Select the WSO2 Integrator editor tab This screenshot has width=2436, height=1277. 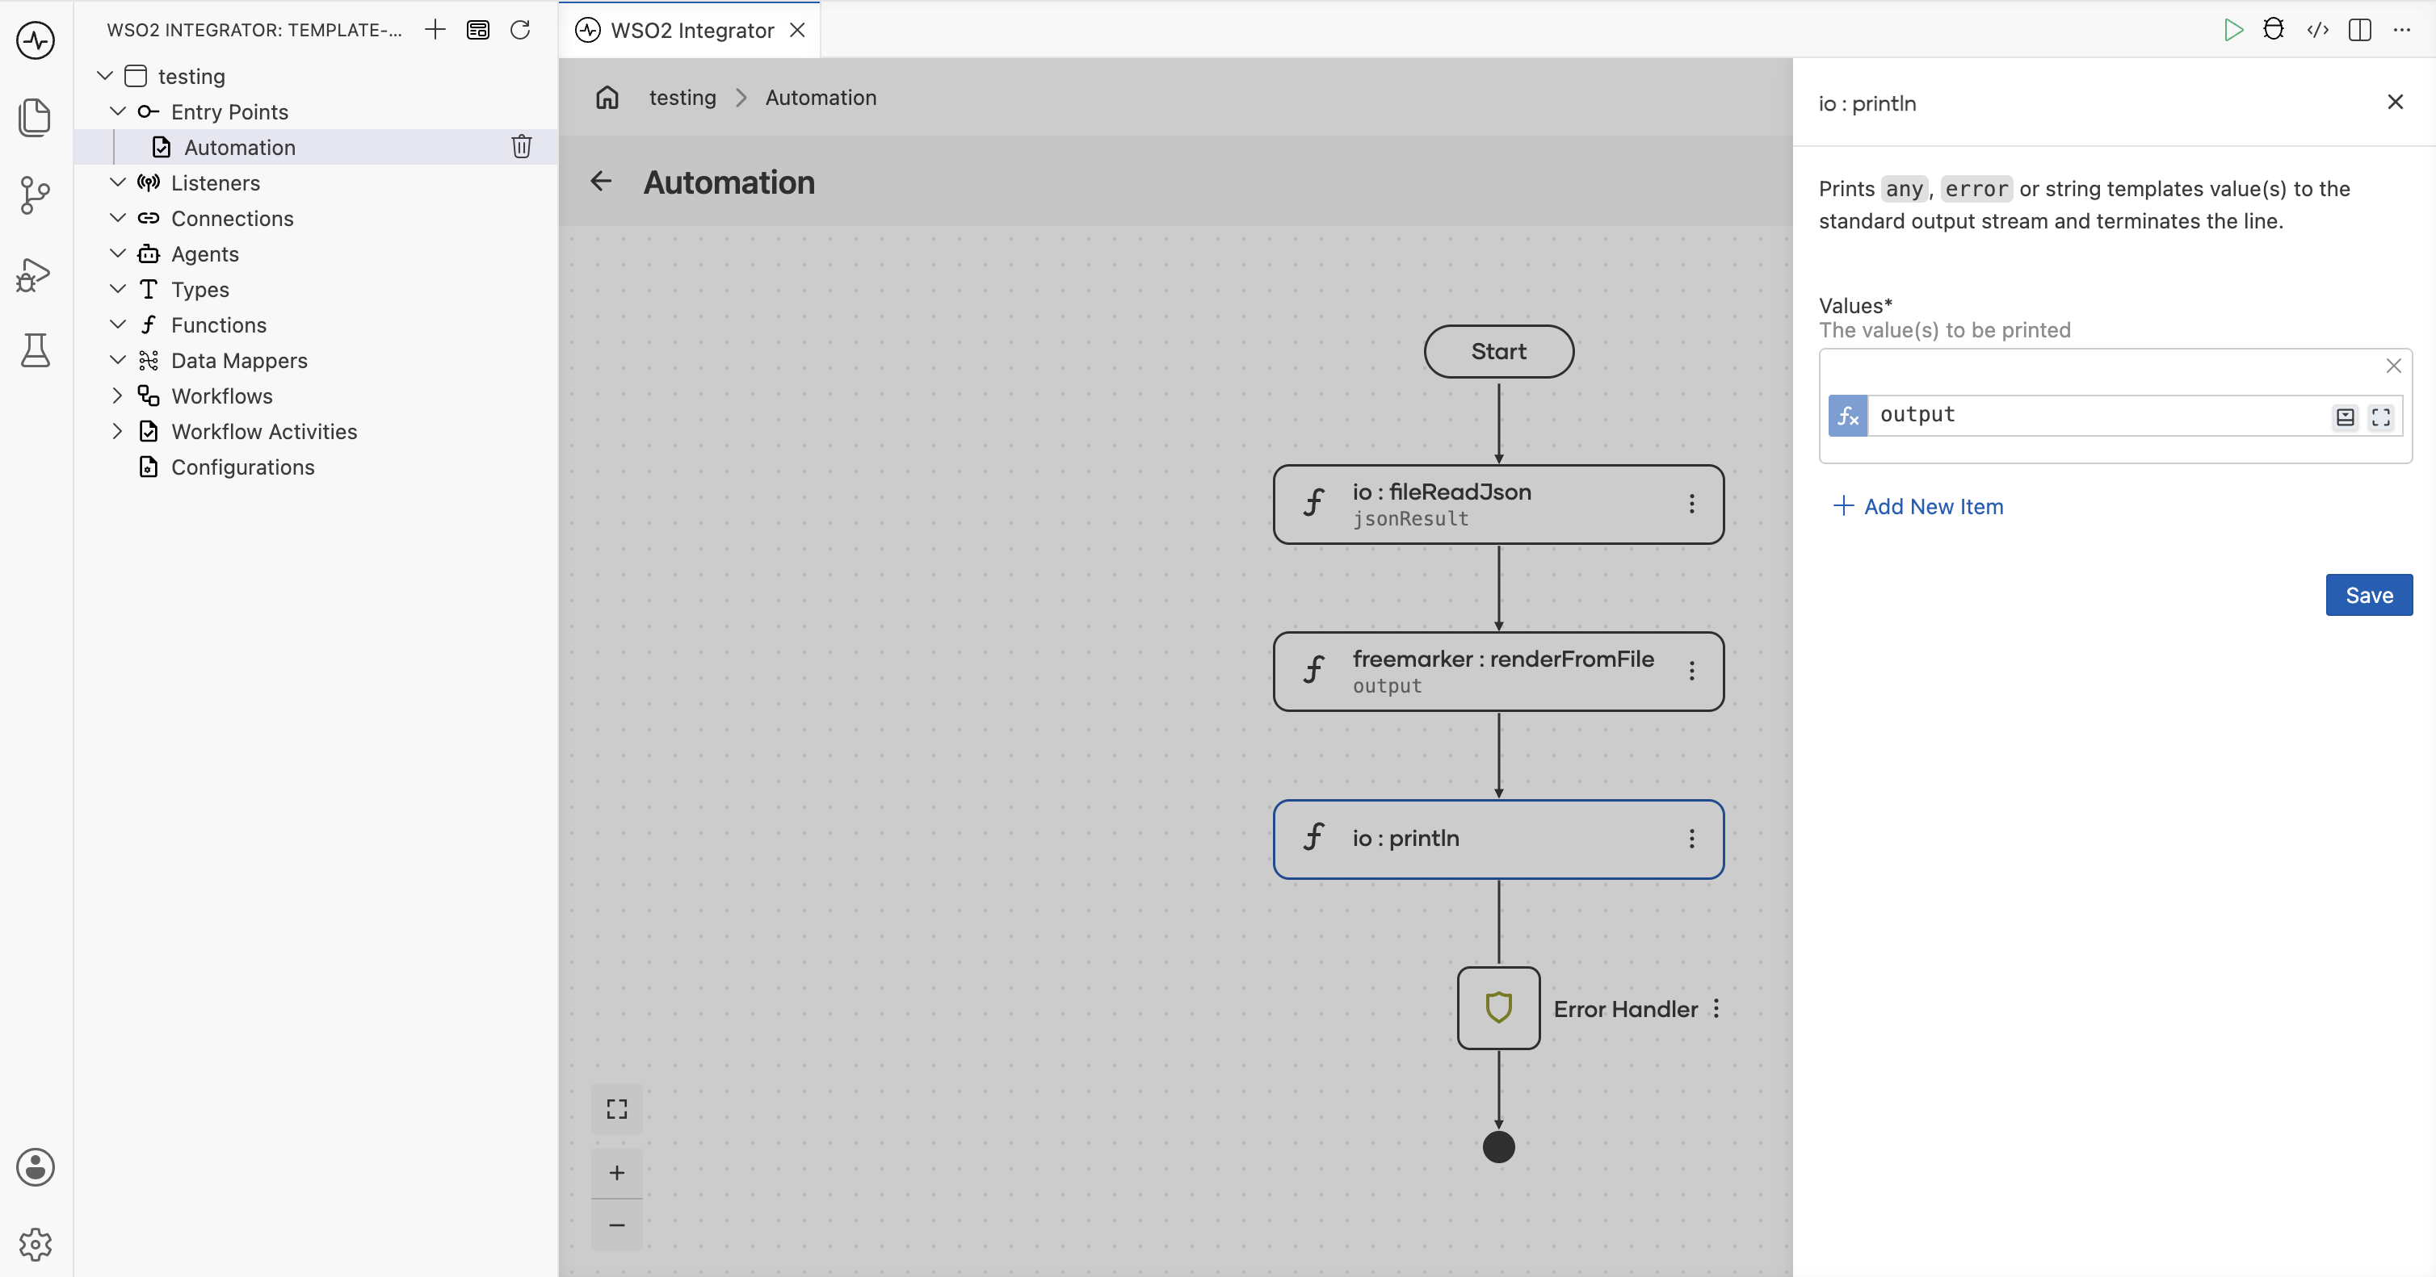[691, 30]
